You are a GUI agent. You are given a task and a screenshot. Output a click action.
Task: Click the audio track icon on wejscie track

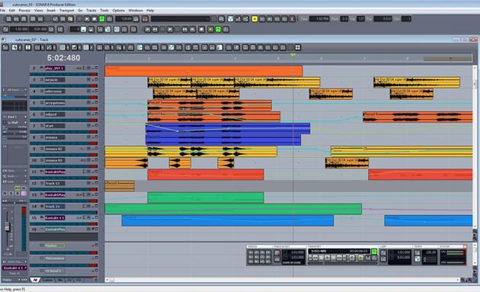[x=42, y=79]
